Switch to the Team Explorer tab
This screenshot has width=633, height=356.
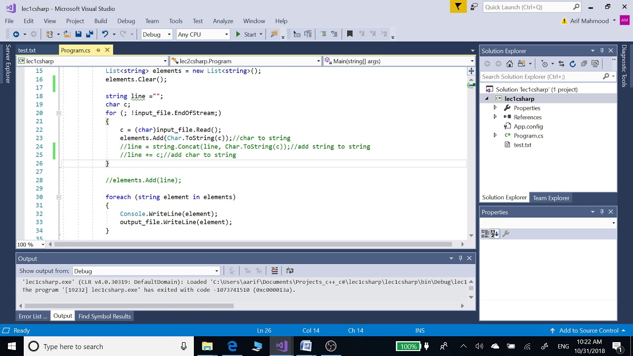point(551,198)
